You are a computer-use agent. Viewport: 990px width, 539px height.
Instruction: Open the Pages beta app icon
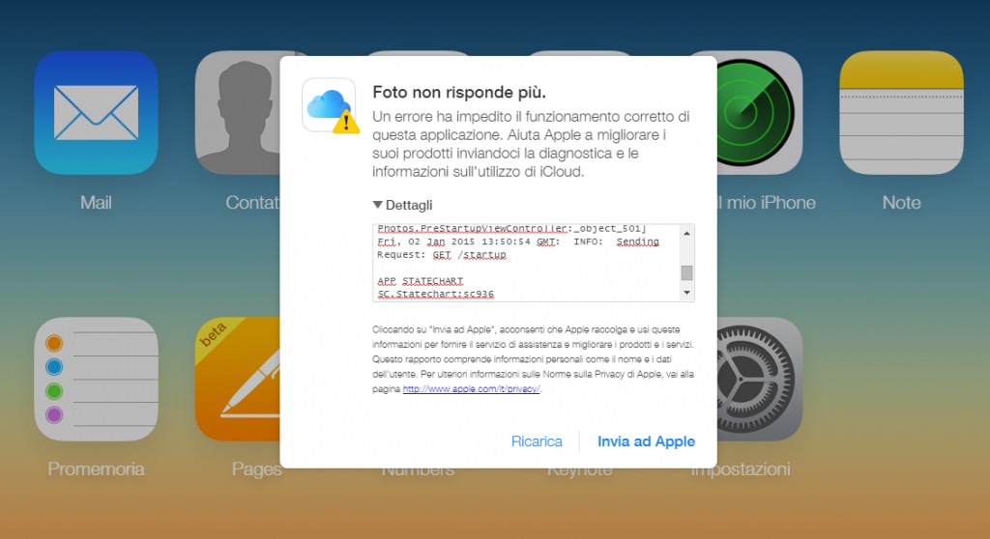238,379
